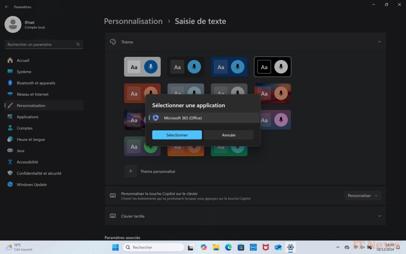Click the Rechercher un paramètre search field
This screenshot has width=406, height=254.
44,44
